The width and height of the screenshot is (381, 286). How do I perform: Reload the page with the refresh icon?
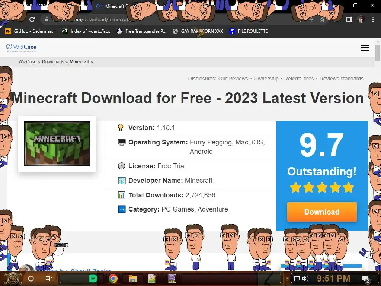[x=32, y=19]
